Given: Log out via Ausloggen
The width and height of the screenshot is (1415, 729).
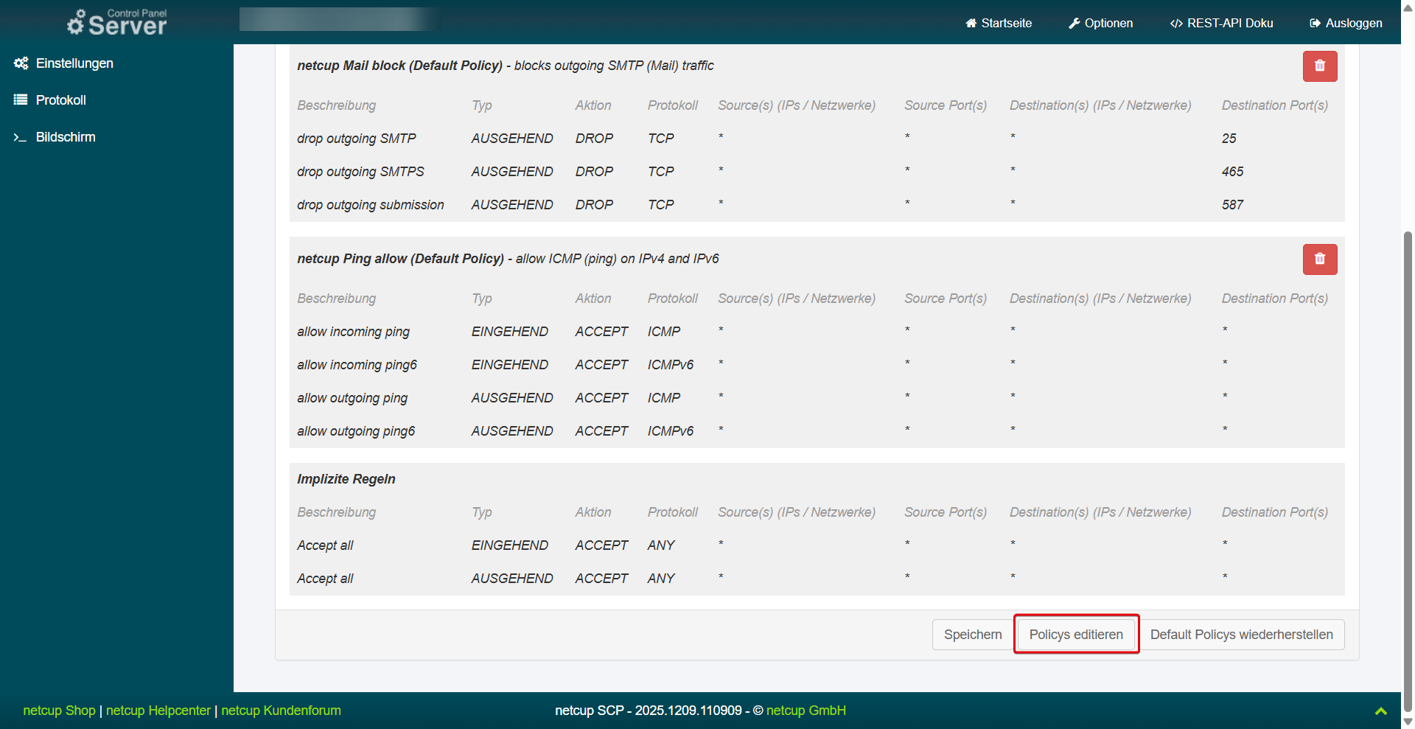Looking at the screenshot, I should (1346, 24).
